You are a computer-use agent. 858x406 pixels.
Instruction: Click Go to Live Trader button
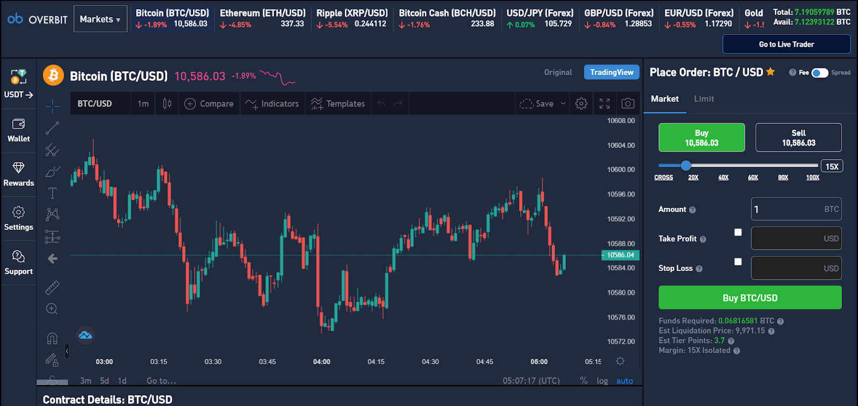(787, 44)
